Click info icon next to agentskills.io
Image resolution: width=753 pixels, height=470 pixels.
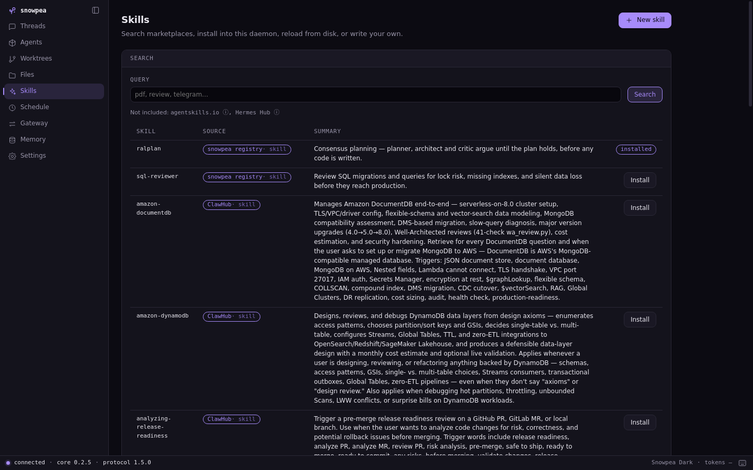(x=225, y=112)
